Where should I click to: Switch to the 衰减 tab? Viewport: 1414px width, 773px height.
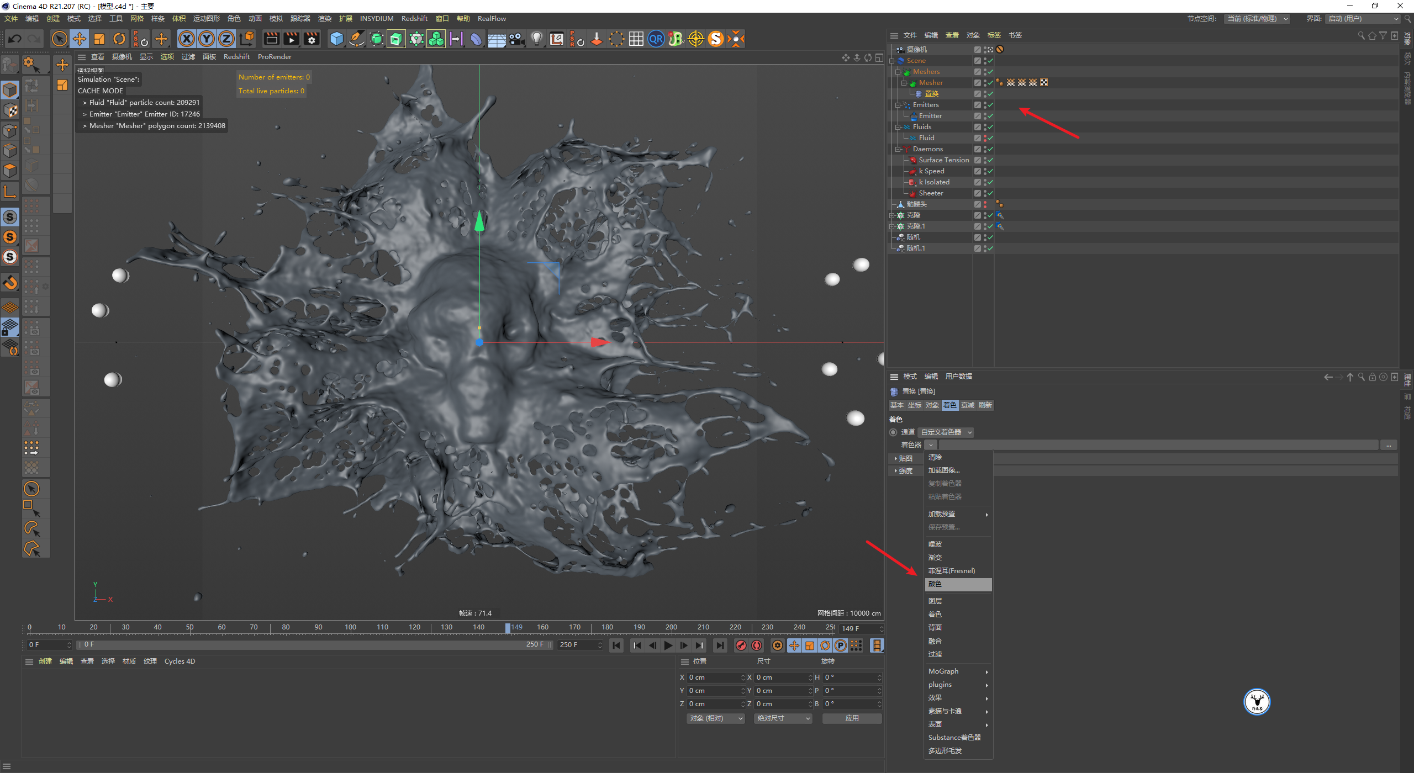pyautogui.click(x=967, y=405)
